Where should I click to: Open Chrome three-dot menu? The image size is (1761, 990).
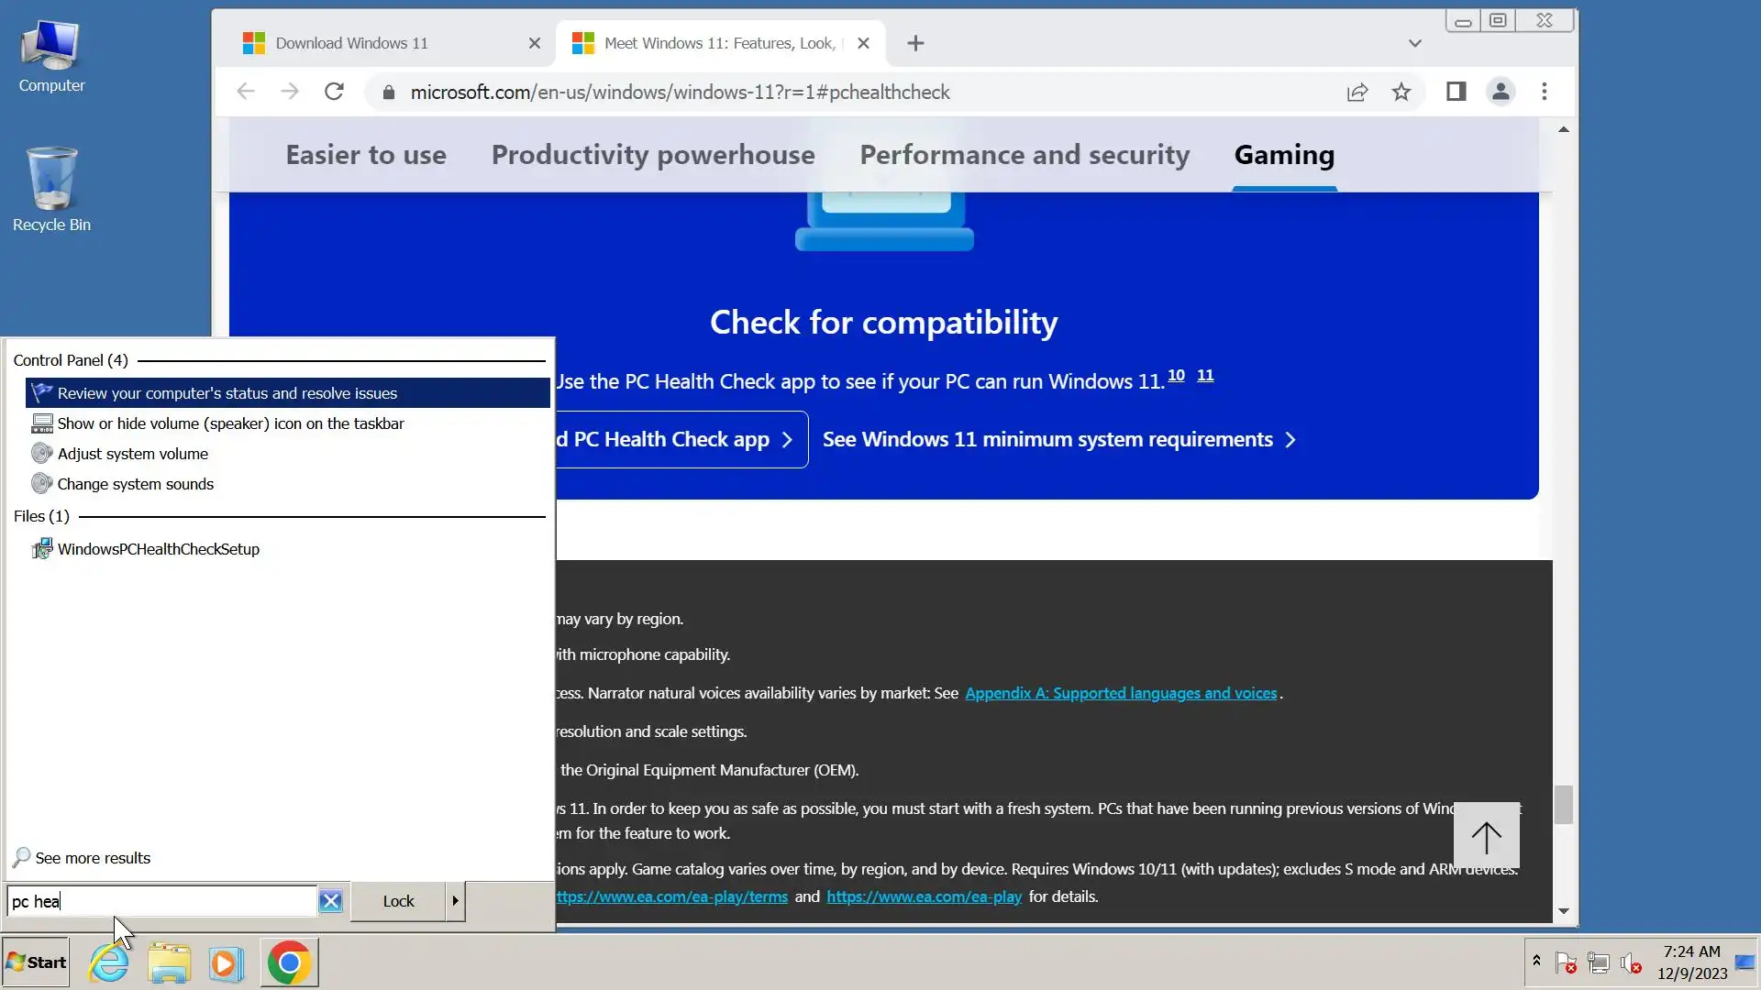[x=1545, y=92]
